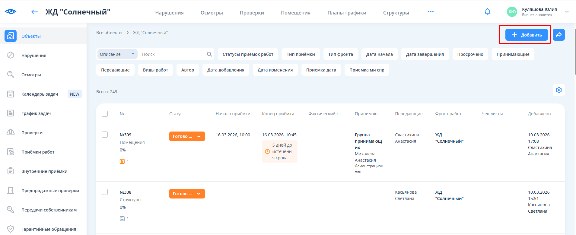
Task: Select the checkbox for row №308
Action: pos(105,192)
